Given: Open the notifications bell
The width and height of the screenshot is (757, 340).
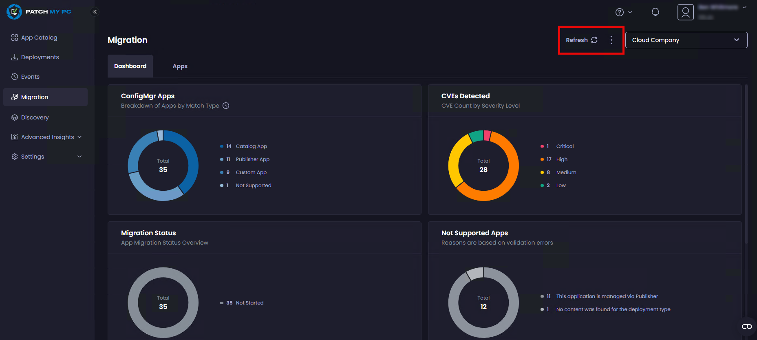Looking at the screenshot, I should click(655, 12).
